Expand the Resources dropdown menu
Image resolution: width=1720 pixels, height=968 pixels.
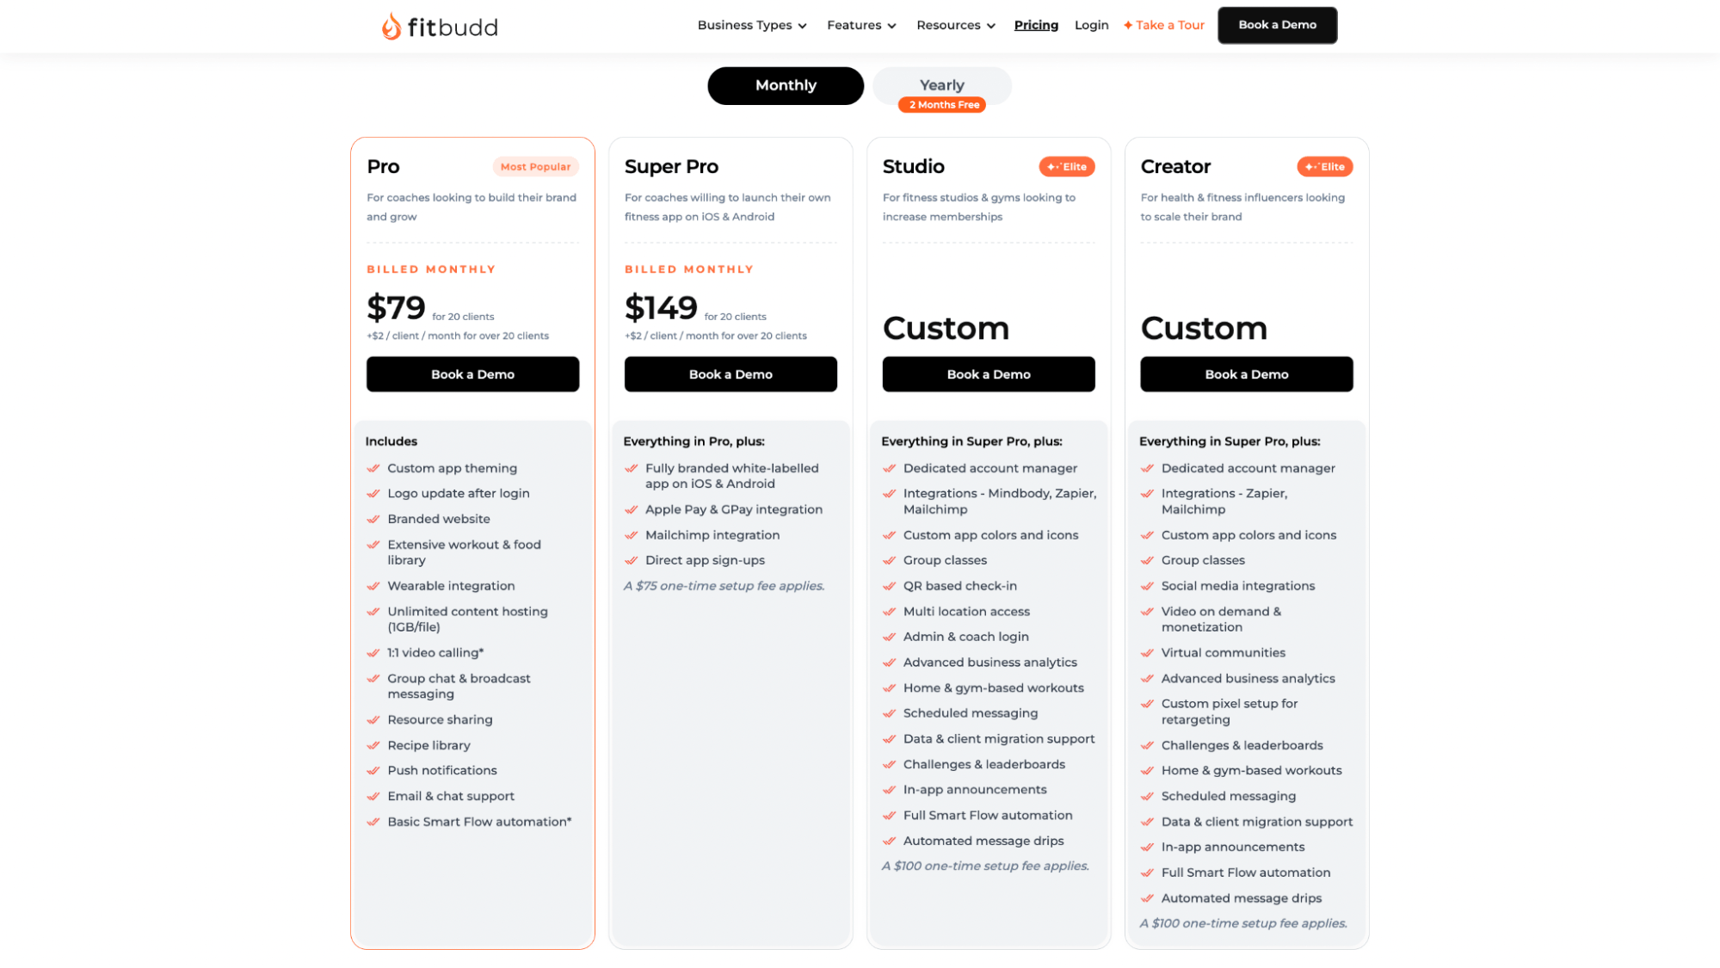955,25
